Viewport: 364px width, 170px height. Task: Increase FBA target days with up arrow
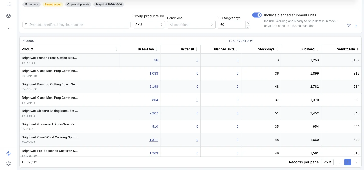(248, 23)
